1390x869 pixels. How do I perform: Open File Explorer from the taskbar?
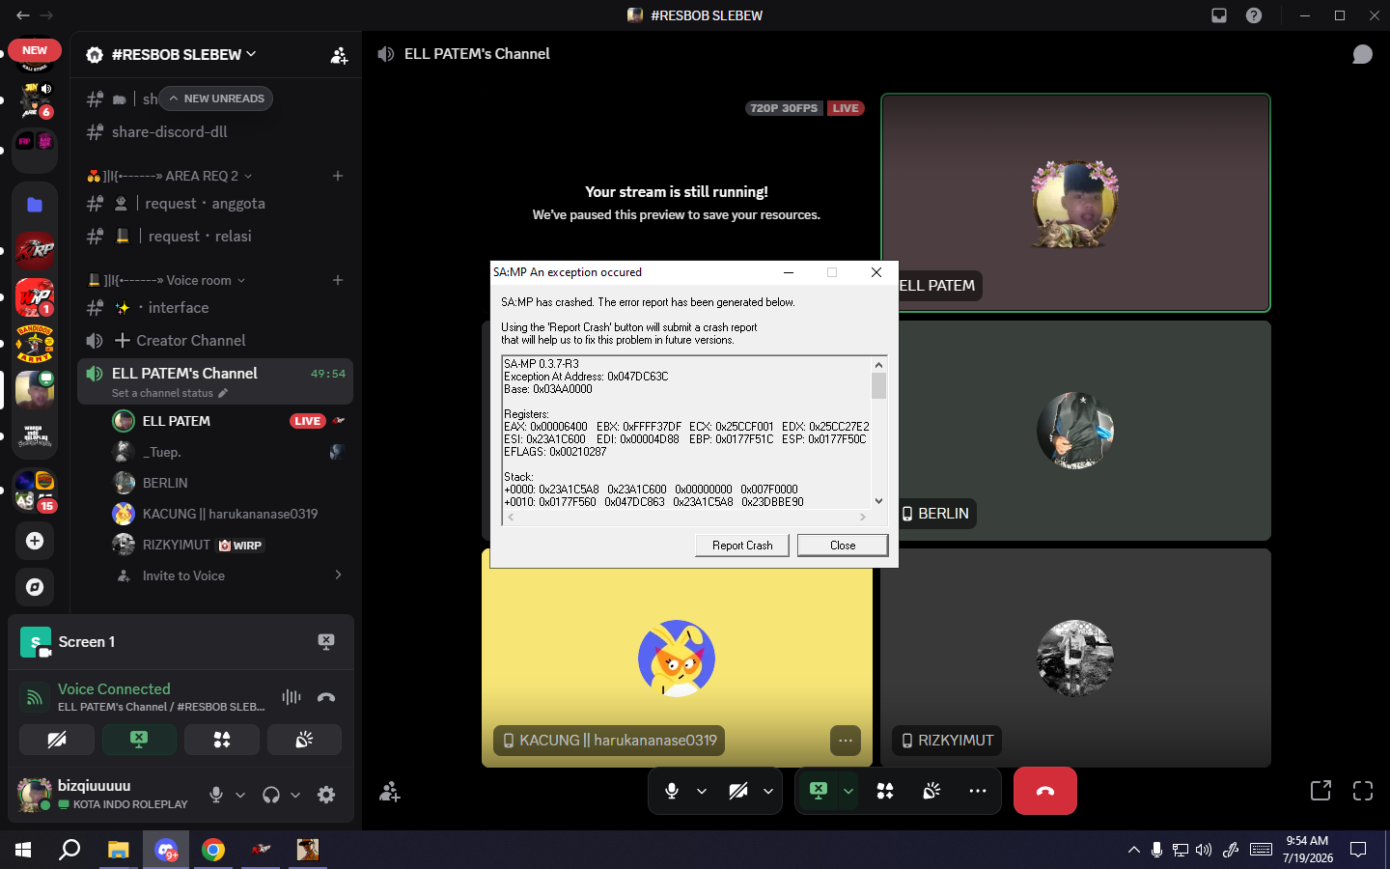tap(118, 850)
